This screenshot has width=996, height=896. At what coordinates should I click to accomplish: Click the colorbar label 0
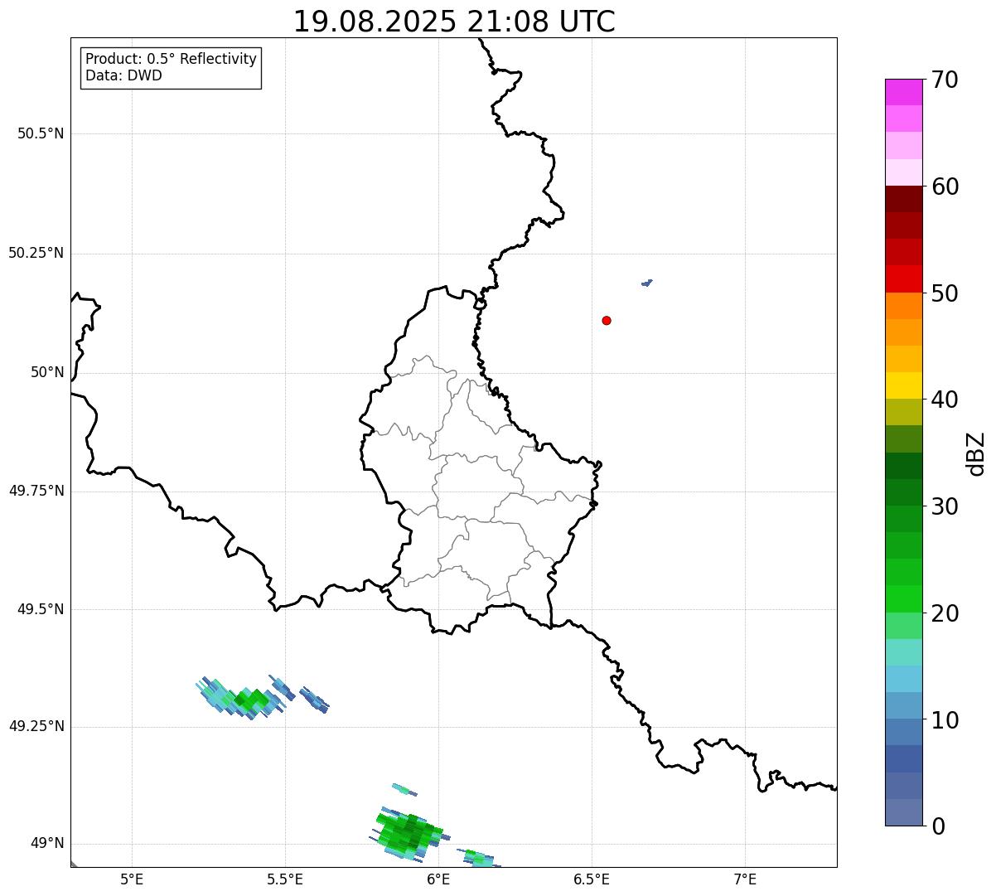pyautogui.click(x=938, y=826)
